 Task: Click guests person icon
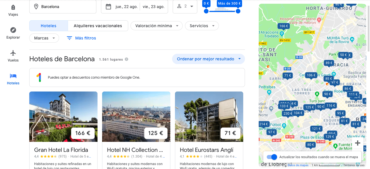[x=179, y=6]
